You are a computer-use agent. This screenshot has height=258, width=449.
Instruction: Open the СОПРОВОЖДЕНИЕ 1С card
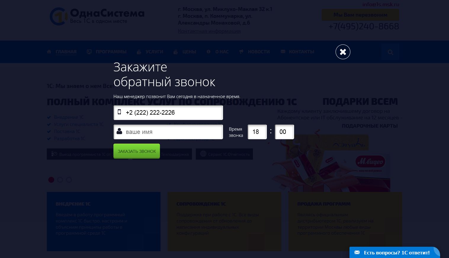(224, 222)
